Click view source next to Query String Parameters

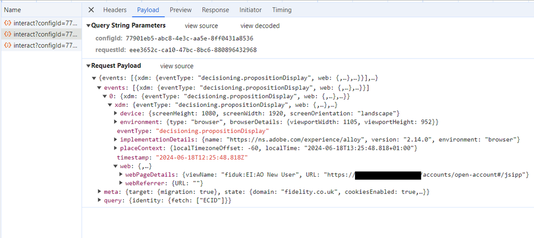202,26
